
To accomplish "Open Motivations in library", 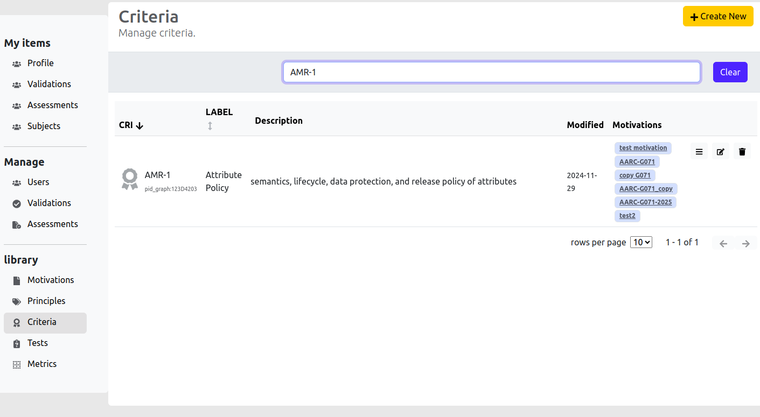I will (x=45, y=280).
